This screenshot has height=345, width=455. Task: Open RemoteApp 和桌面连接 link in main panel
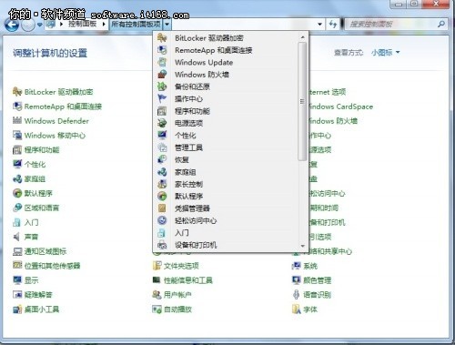(63, 107)
